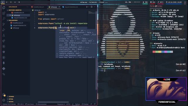This screenshot has width=188, height=106.
Task: Open the MongoDB leaf icon view
Action: (x=4, y=63)
